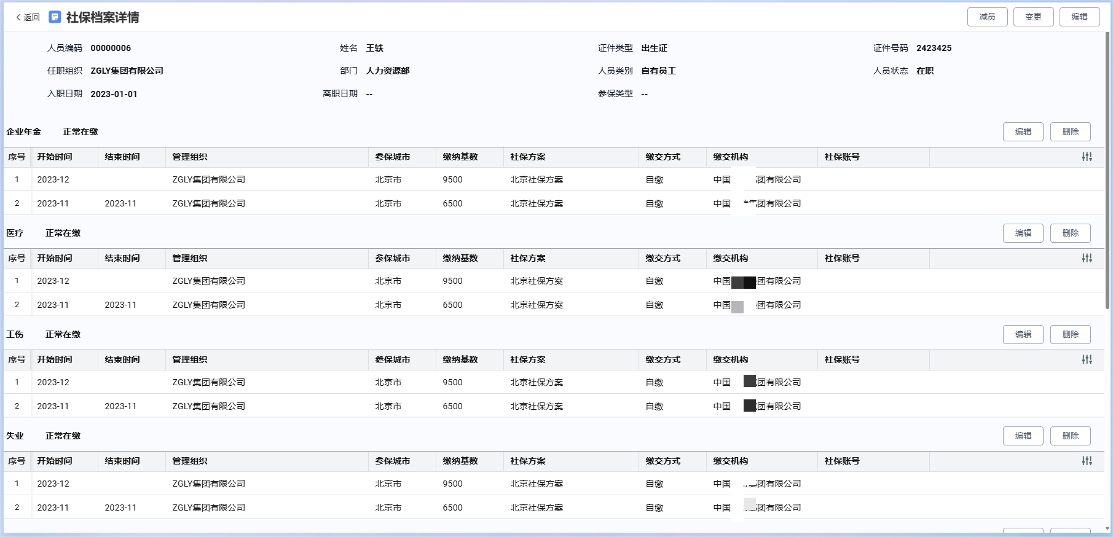This screenshot has width=1113, height=537.
Task: Go back using the 返回 arrow
Action: pyautogui.click(x=28, y=17)
